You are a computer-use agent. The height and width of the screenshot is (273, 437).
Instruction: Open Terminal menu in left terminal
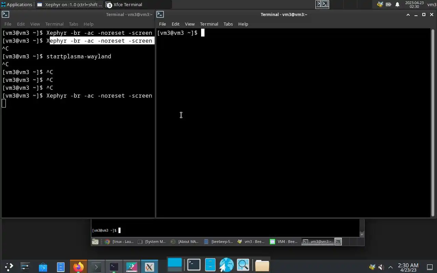pos(54,24)
